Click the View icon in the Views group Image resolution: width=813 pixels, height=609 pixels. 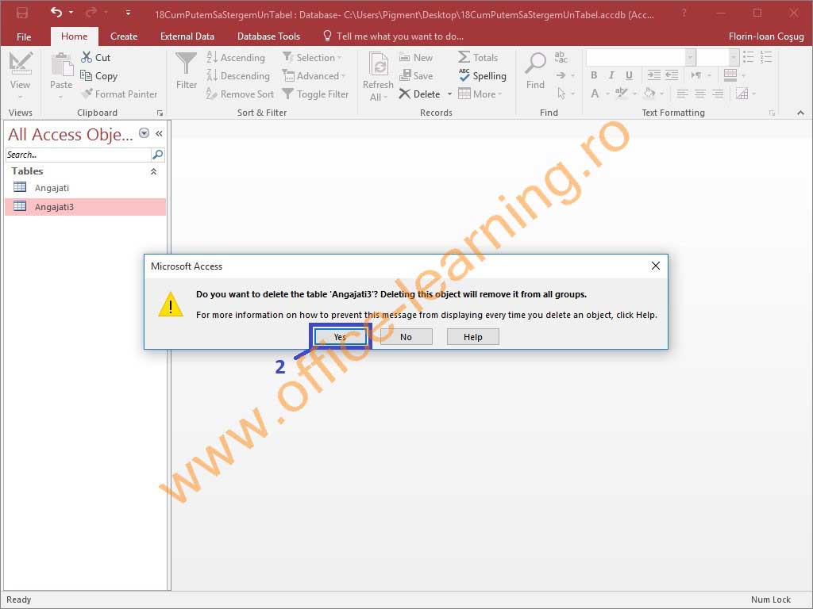(x=20, y=64)
